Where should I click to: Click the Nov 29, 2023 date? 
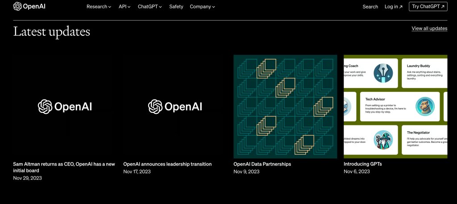click(27, 178)
